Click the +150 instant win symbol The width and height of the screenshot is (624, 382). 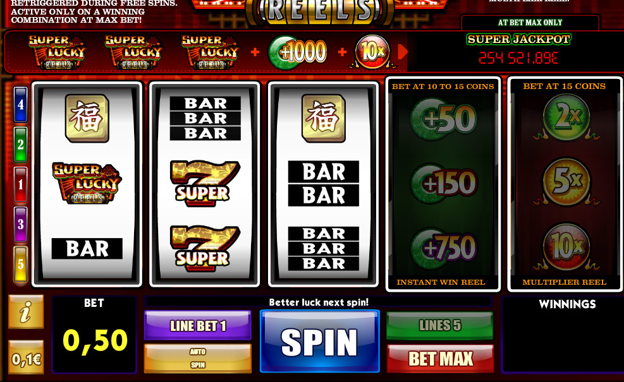point(443,183)
